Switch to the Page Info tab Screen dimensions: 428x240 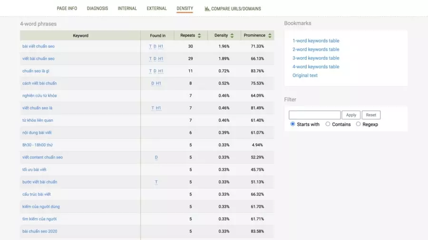pos(67,9)
